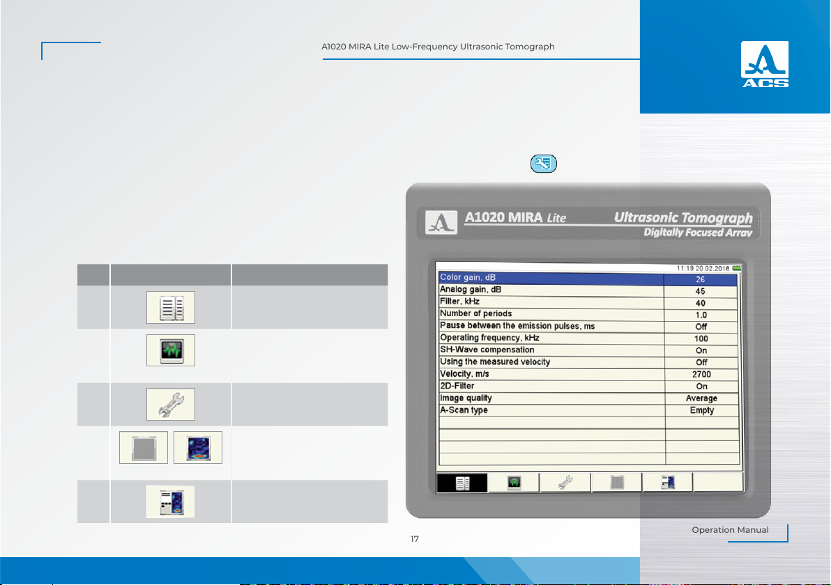
Task: Select the 'Number of periods' row label
Action: click(476, 313)
